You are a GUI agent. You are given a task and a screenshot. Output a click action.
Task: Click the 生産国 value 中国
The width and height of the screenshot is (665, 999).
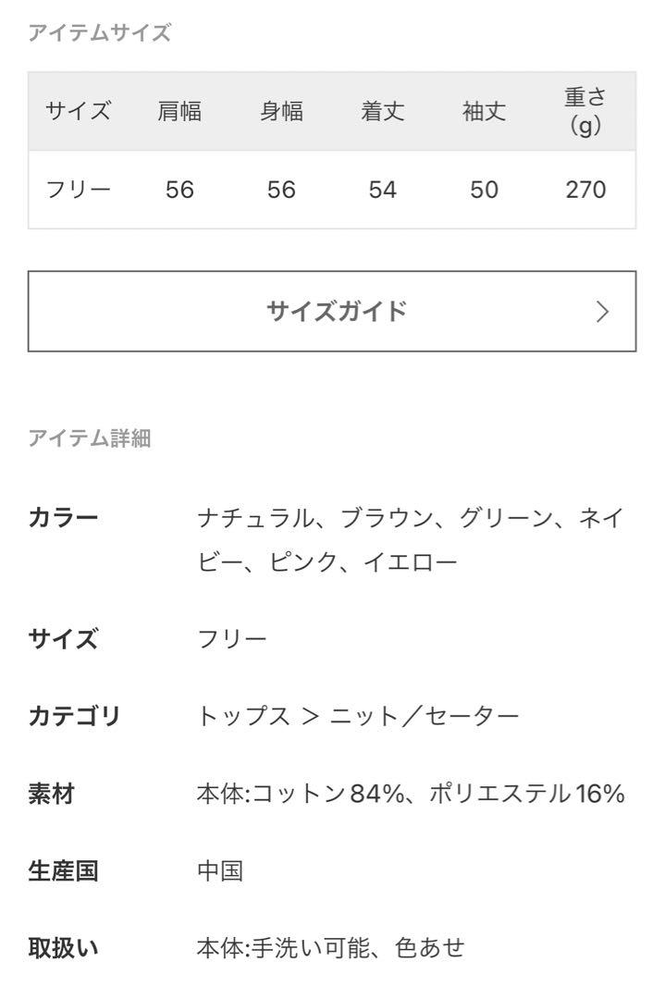tap(220, 870)
